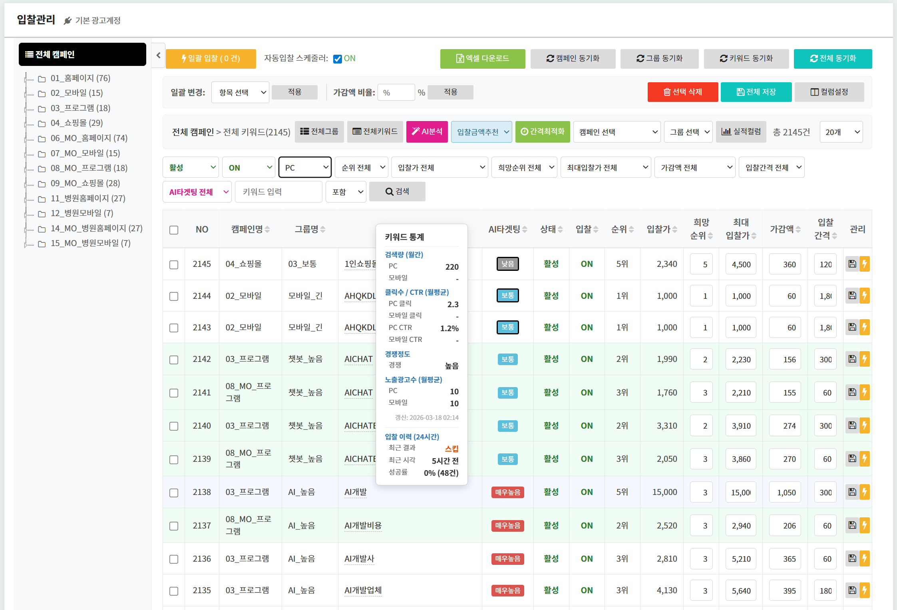897x610 pixels.
Task: Open 컬럼설정 column settings
Action: (x=829, y=92)
